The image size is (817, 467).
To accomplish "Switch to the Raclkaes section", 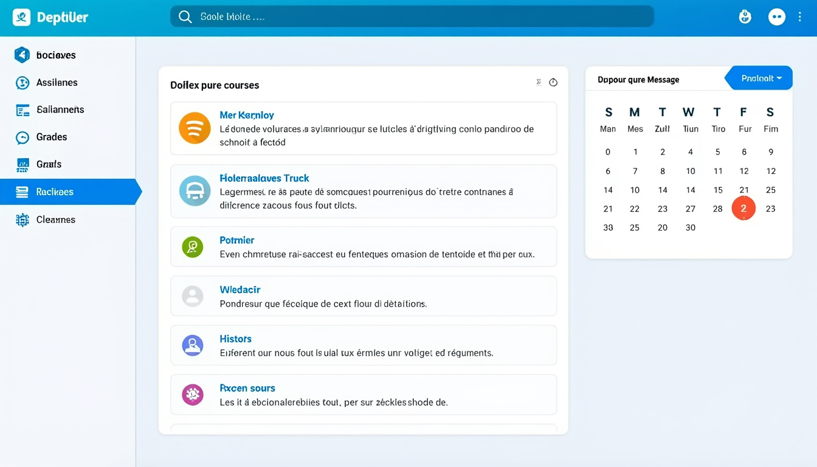I will (x=61, y=192).
